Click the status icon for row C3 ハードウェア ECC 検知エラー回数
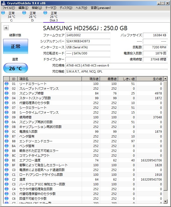Viewport: 171px width, 207px height. pos(7,184)
